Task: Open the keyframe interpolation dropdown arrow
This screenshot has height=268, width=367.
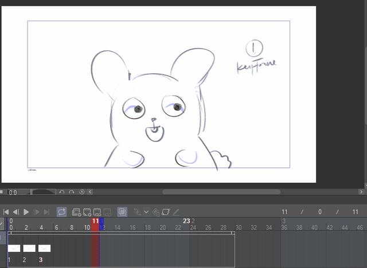Action: 146,212
